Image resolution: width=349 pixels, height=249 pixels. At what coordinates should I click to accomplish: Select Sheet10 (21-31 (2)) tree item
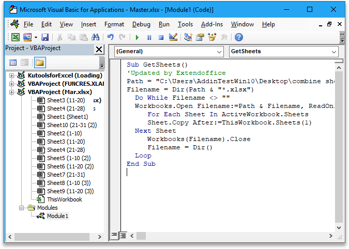72,125
